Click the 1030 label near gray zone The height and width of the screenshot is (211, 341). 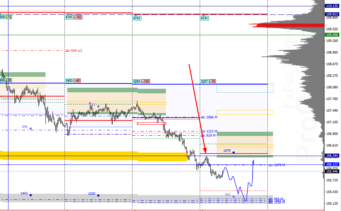click(x=92, y=194)
